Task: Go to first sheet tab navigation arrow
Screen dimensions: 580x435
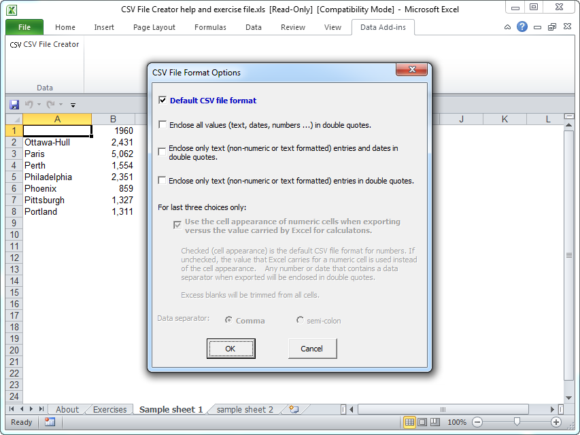Action: tap(12, 409)
